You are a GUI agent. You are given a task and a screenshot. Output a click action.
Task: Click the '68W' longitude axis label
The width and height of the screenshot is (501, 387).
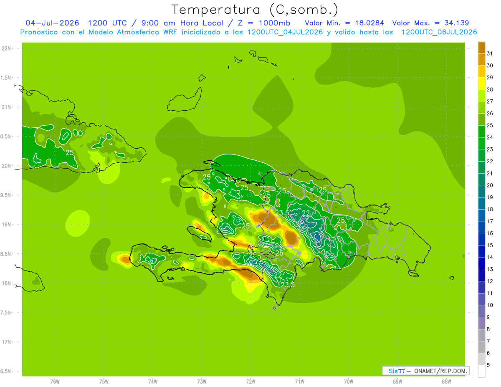(x=446, y=382)
